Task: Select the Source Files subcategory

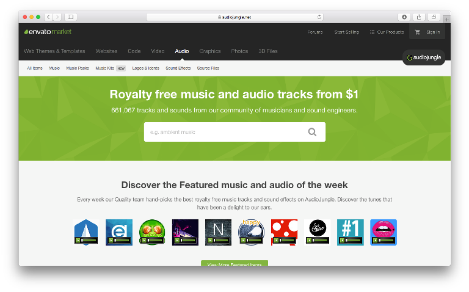Action: point(208,68)
